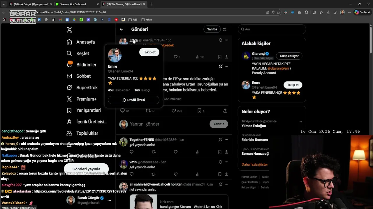Viewport: 373px width, 209px height.
Task: Open Sohbet messages in the sidebar
Action: (79, 76)
